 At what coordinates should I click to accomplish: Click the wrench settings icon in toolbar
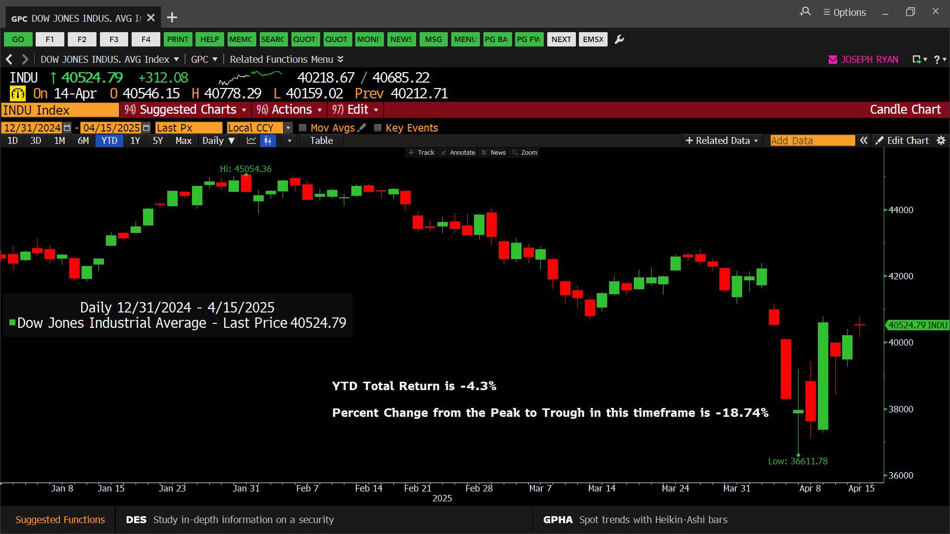click(619, 40)
